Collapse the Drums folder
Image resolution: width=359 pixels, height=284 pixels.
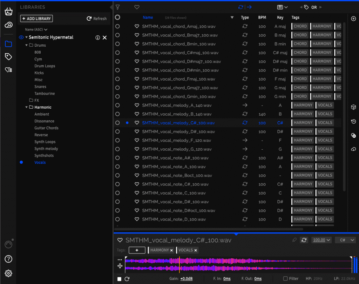pyautogui.click(x=27, y=45)
